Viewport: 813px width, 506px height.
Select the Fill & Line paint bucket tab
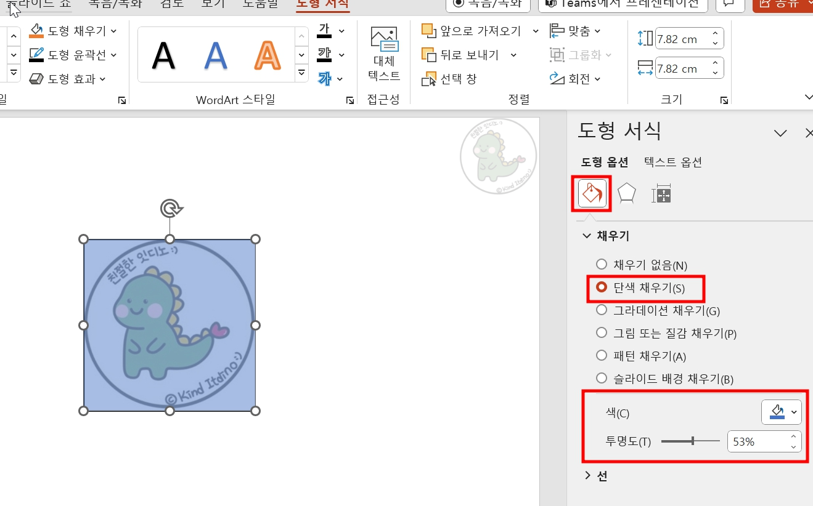[593, 195]
